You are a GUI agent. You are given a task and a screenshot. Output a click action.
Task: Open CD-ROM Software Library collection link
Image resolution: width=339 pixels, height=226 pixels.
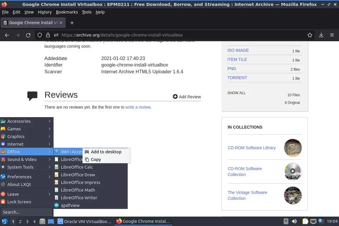click(x=252, y=148)
